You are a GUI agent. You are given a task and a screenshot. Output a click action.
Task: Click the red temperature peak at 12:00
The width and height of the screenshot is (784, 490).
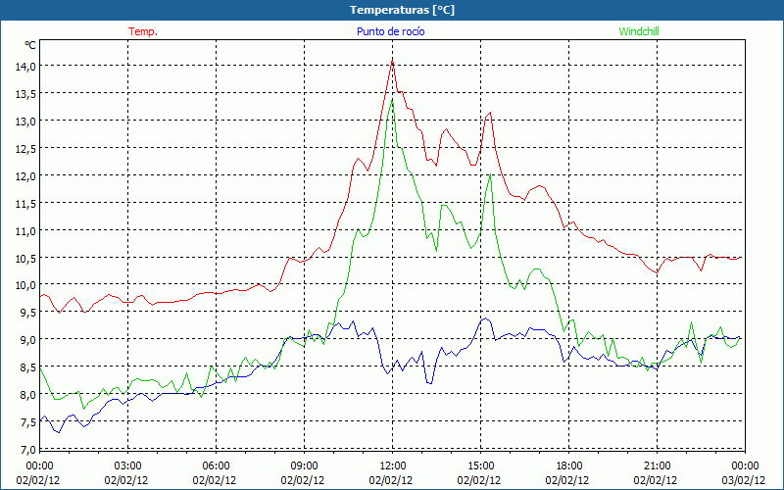(393, 61)
